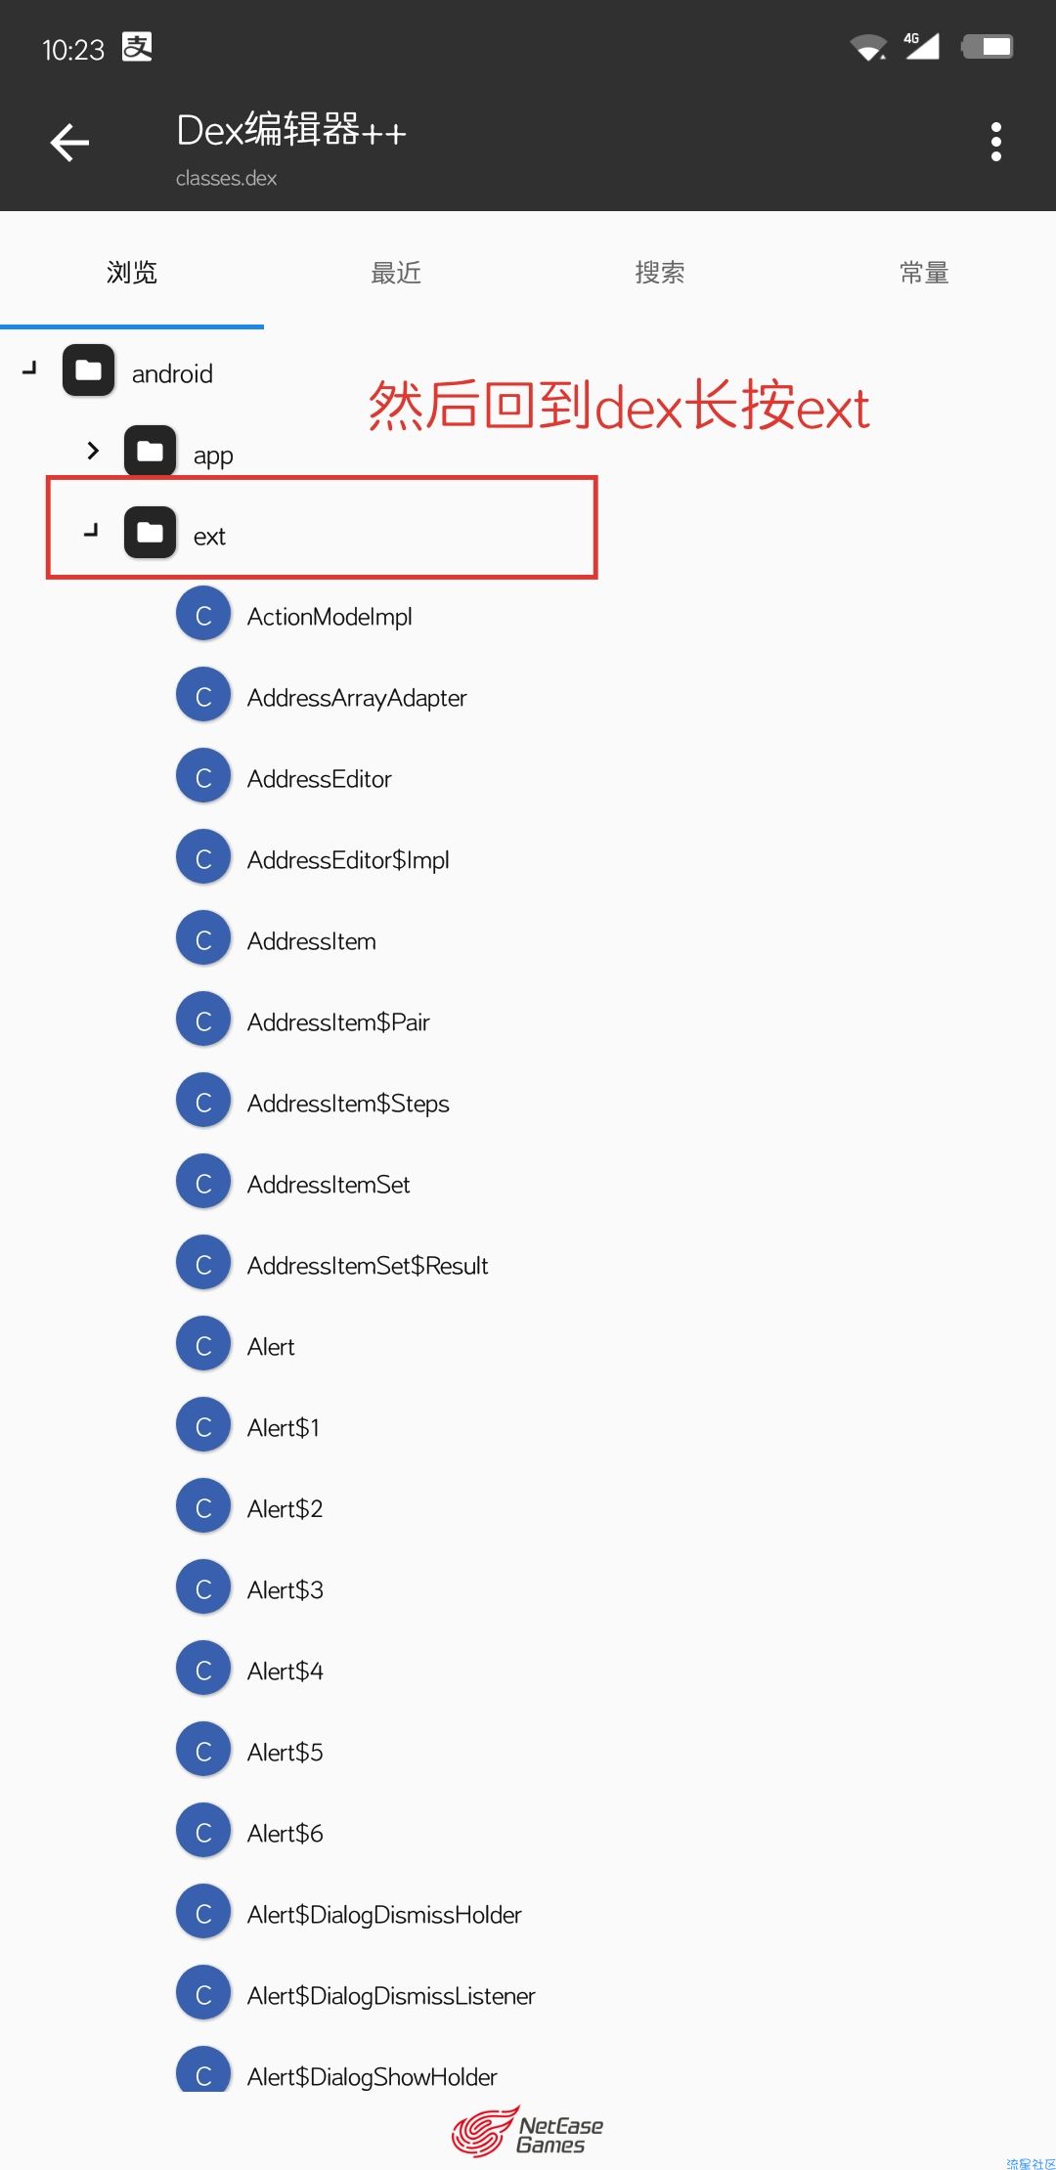Switch to the 最近 tab
The width and height of the screenshot is (1056, 2170).
396,273
